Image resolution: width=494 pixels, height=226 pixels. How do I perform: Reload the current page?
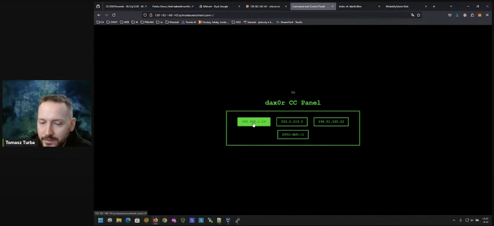click(x=114, y=15)
